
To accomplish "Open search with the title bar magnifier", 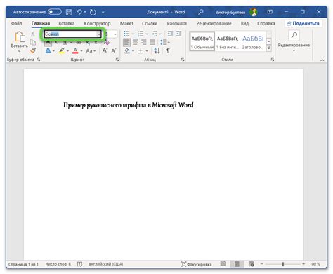I will point(201,12).
